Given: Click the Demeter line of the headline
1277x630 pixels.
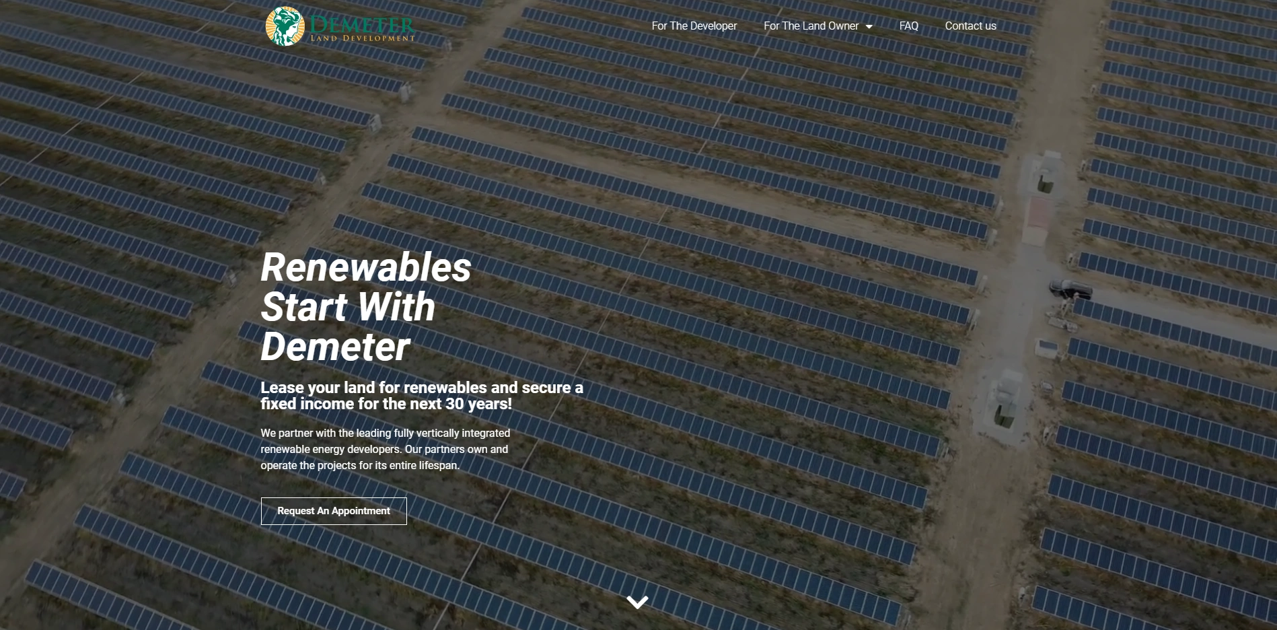Looking at the screenshot, I should tap(335, 347).
